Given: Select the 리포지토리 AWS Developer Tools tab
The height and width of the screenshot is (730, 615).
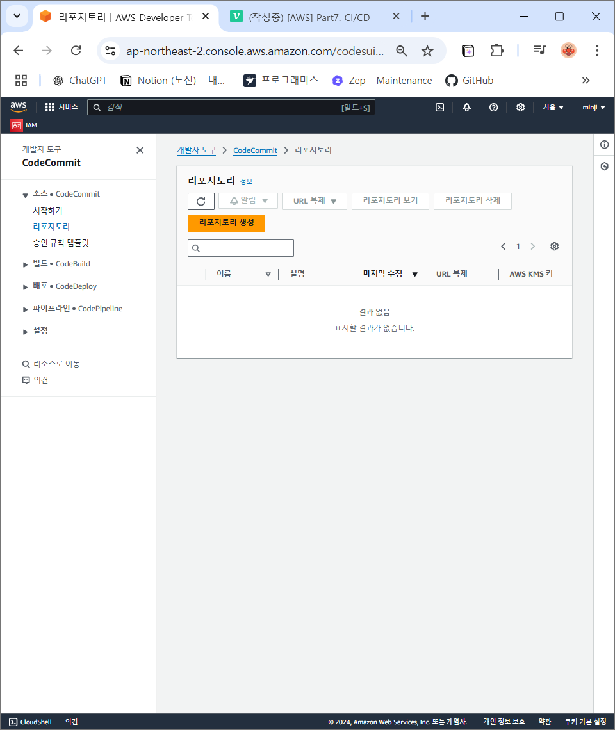Looking at the screenshot, I should pos(125,17).
